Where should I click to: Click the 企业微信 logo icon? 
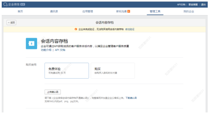click(x=5, y=4)
